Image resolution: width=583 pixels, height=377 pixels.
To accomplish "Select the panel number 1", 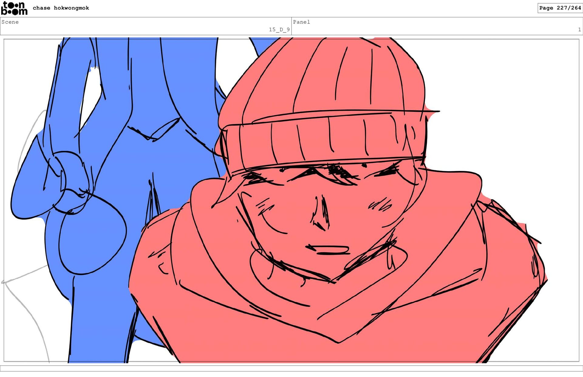I will click(x=579, y=29).
